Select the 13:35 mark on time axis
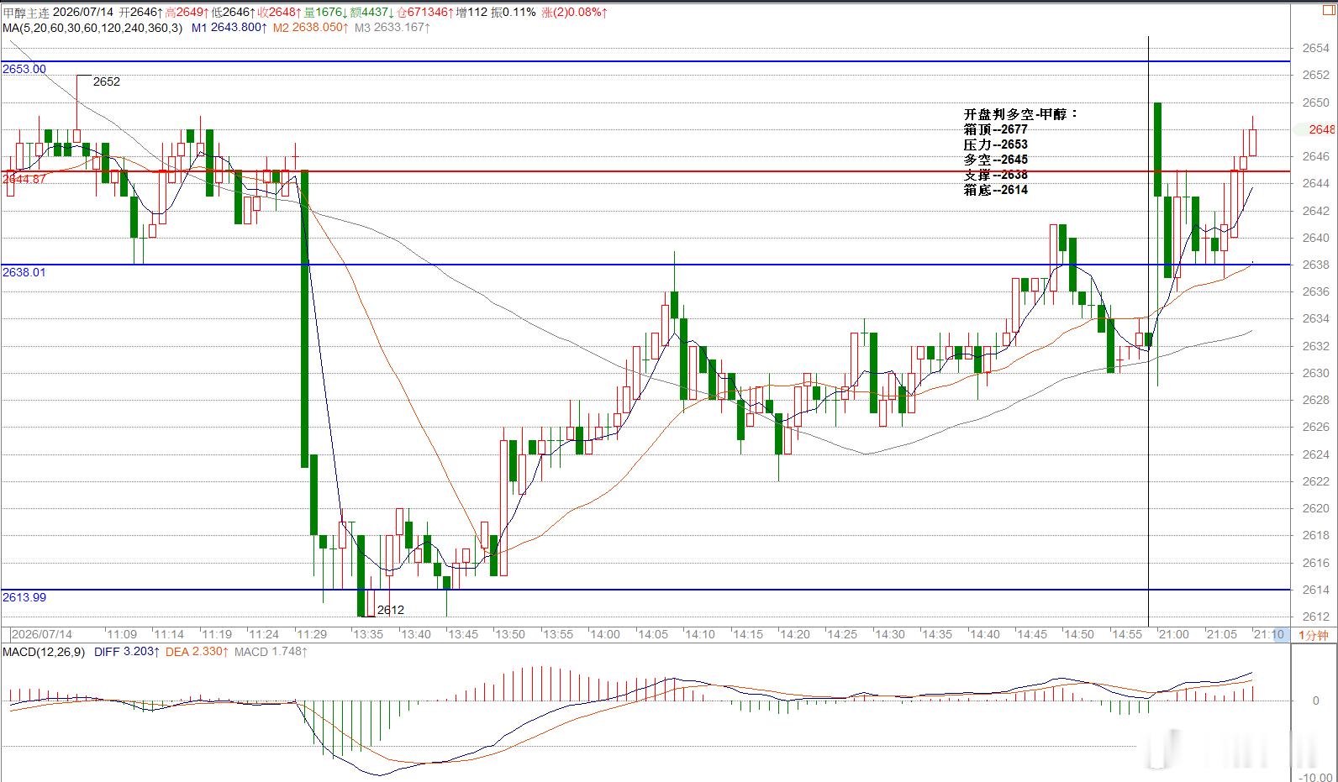 click(368, 634)
